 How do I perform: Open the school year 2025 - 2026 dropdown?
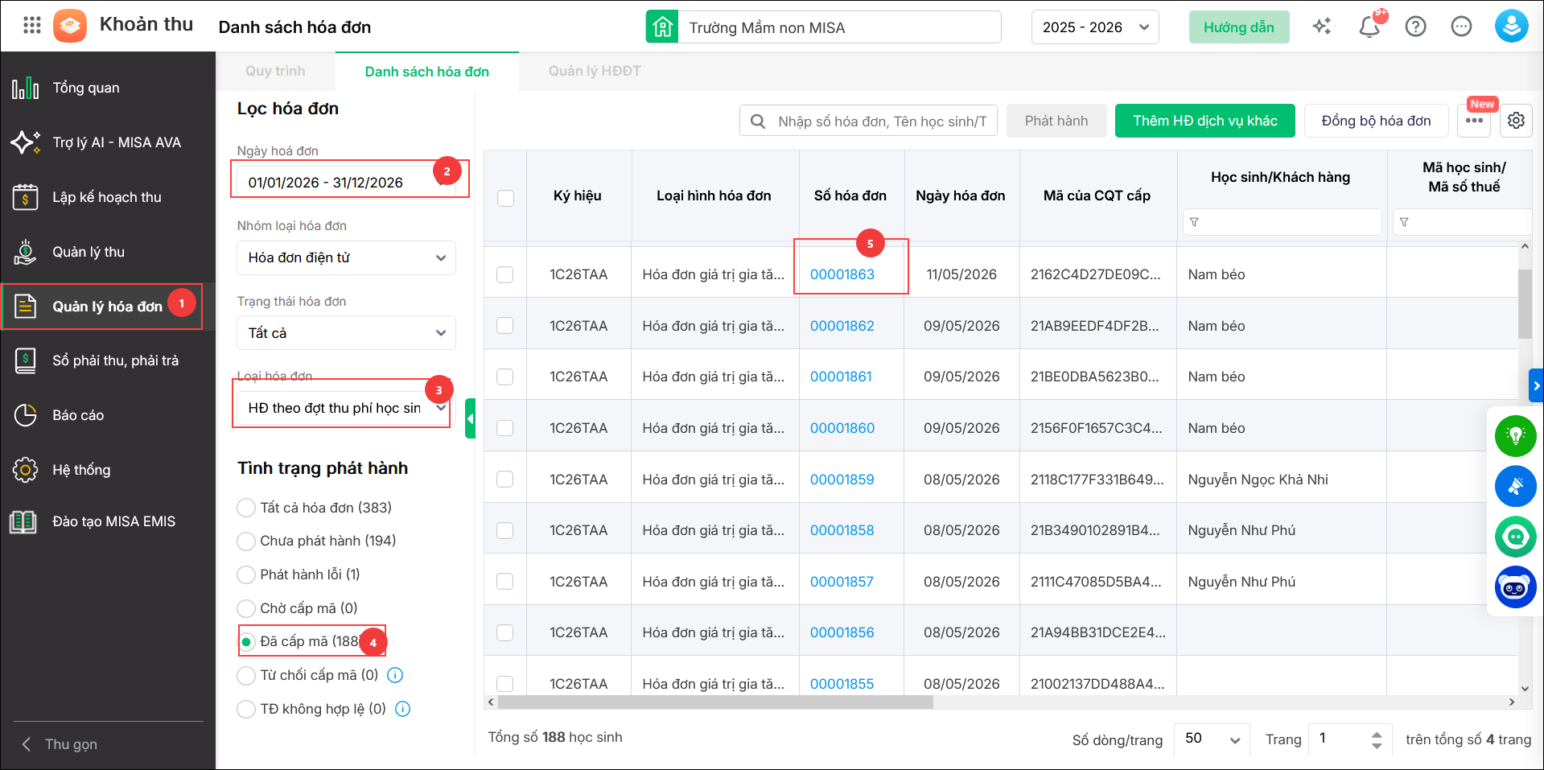point(1095,27)
